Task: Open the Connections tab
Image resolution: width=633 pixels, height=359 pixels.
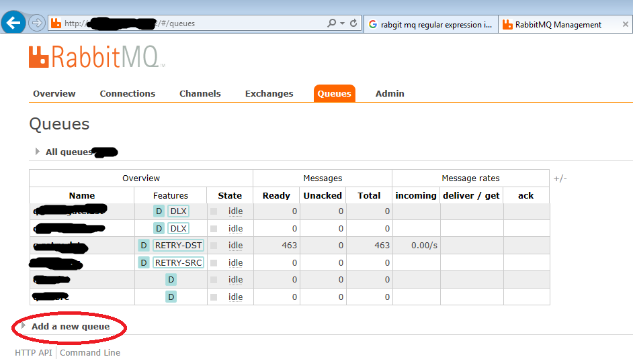Action: coord(128,93)
